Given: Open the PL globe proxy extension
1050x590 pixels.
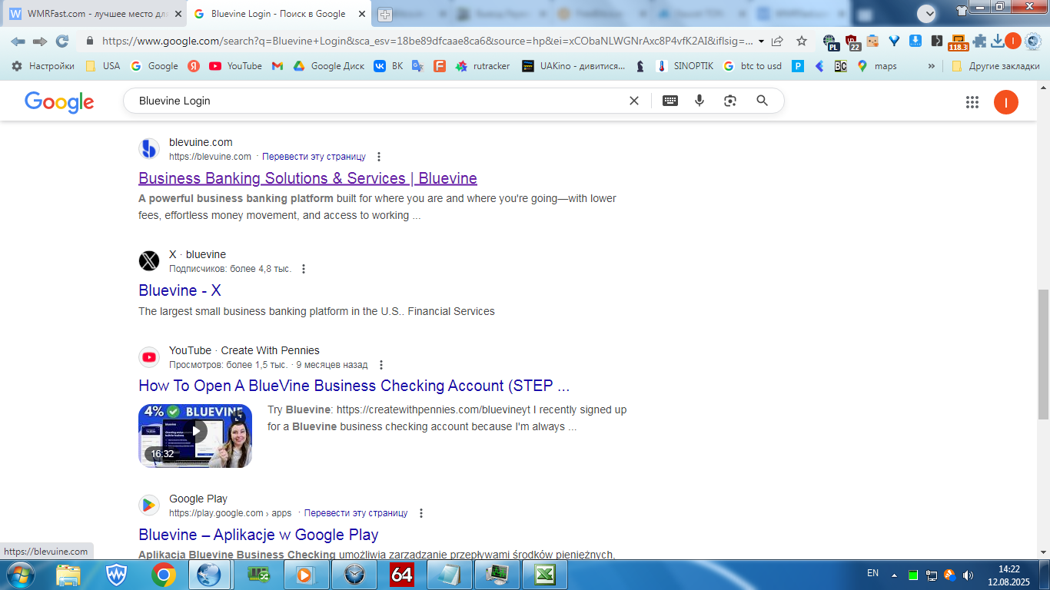Looking at the screenshot, I should (830, 41).
